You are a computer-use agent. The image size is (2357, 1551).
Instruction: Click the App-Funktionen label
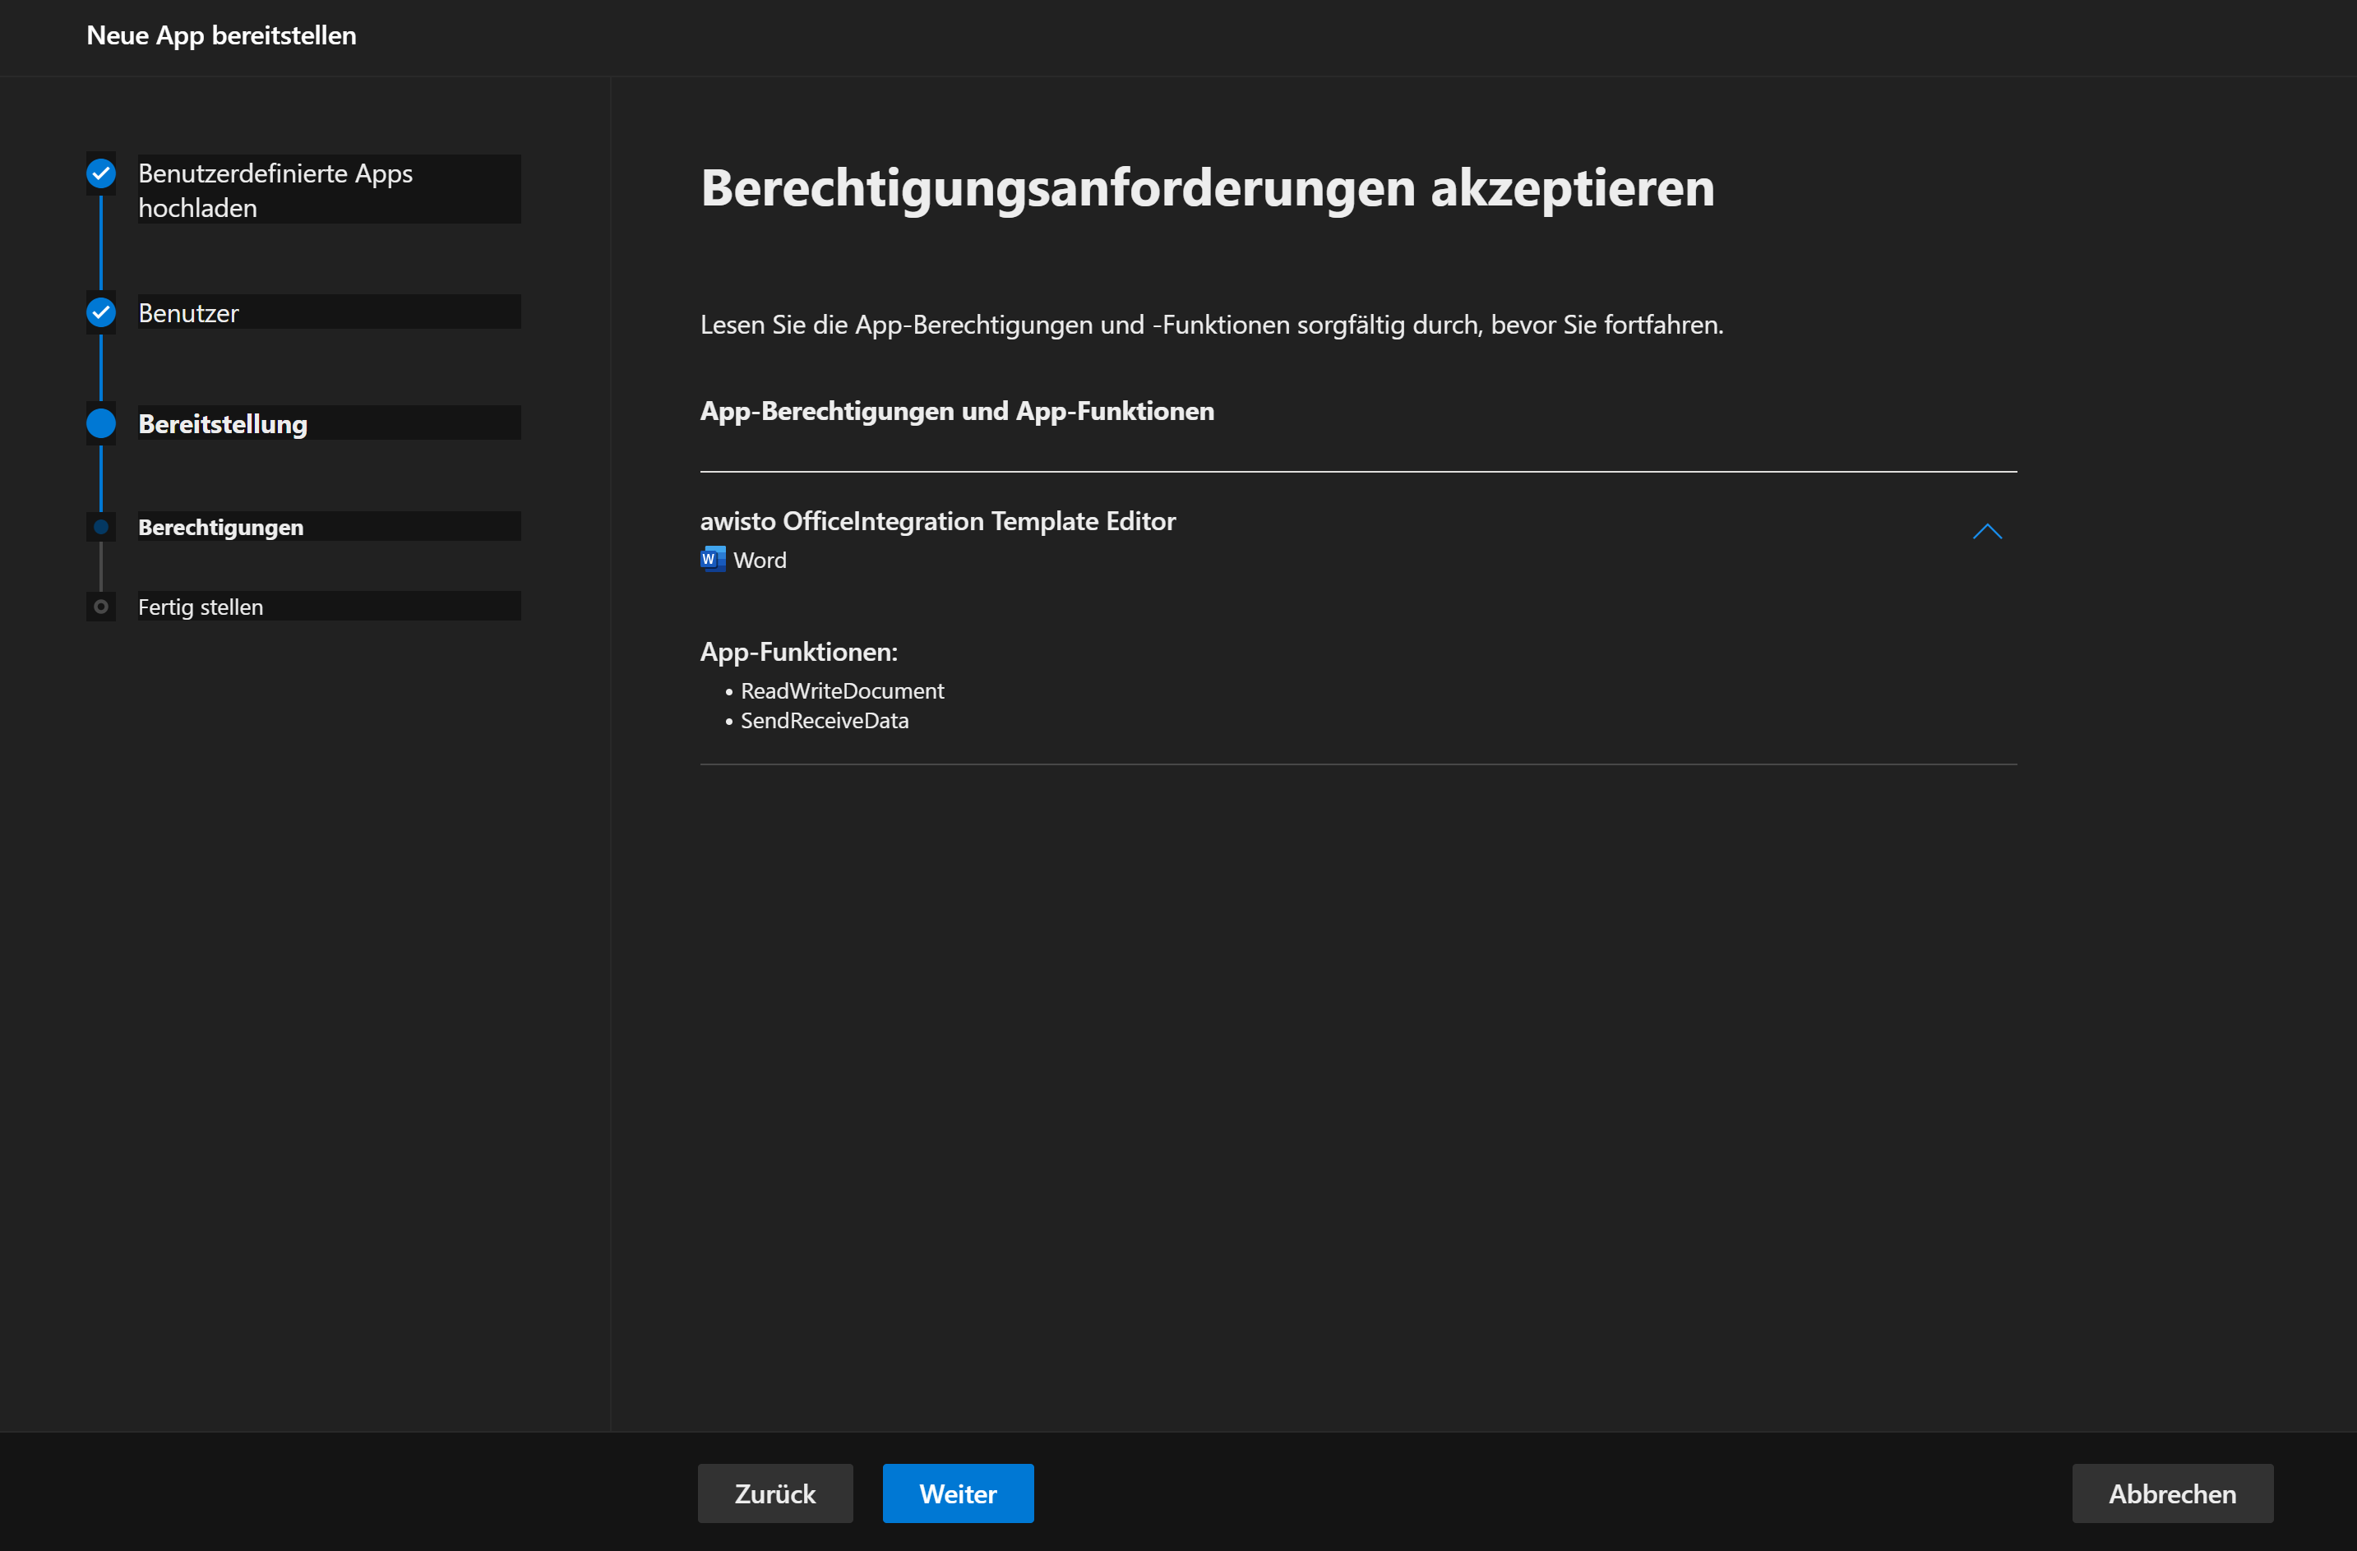click(x=798, y=652)
